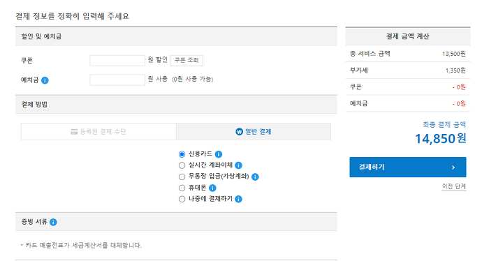Click the 쿠폰 조회 button
Viewport: 489px width, 261px height.
[187, 61]
